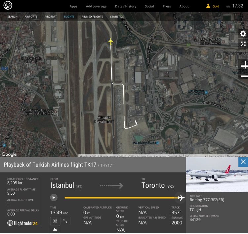Image resolution: width=248 pixels, height=234 pixels.
Task: Play the flight playback
Action: pyautogui.click(x=54, y=198)
